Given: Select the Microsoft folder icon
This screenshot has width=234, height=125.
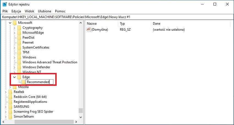Looking at the screenshot, I should pyautogui.click(x=15, y=23).
